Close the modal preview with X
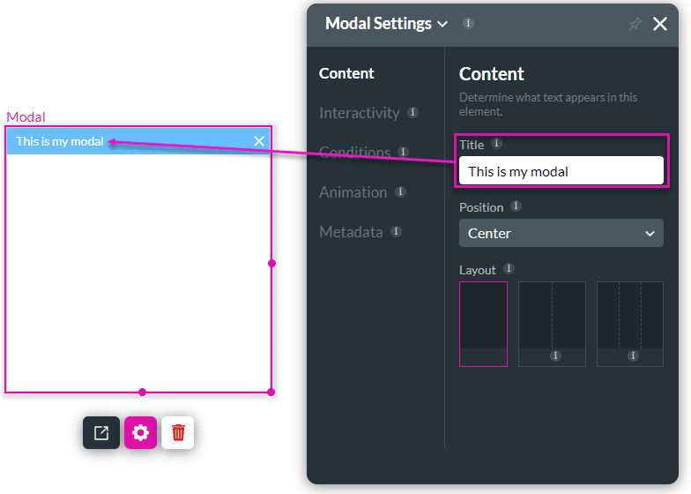Screen dimensions: 691x494 click(x=259, y=141)
